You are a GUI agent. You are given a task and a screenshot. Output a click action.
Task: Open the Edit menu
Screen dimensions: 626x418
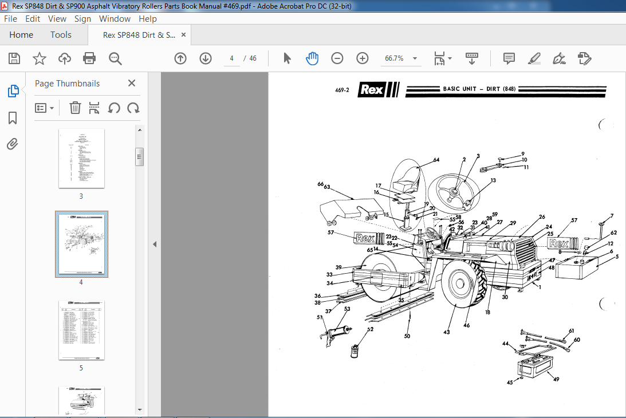tap(32, 19)
